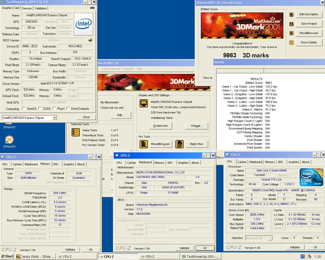Open the 3DMark05 desktop shortcut
Viewport: 325px width, 260px height.
[9, 142]
